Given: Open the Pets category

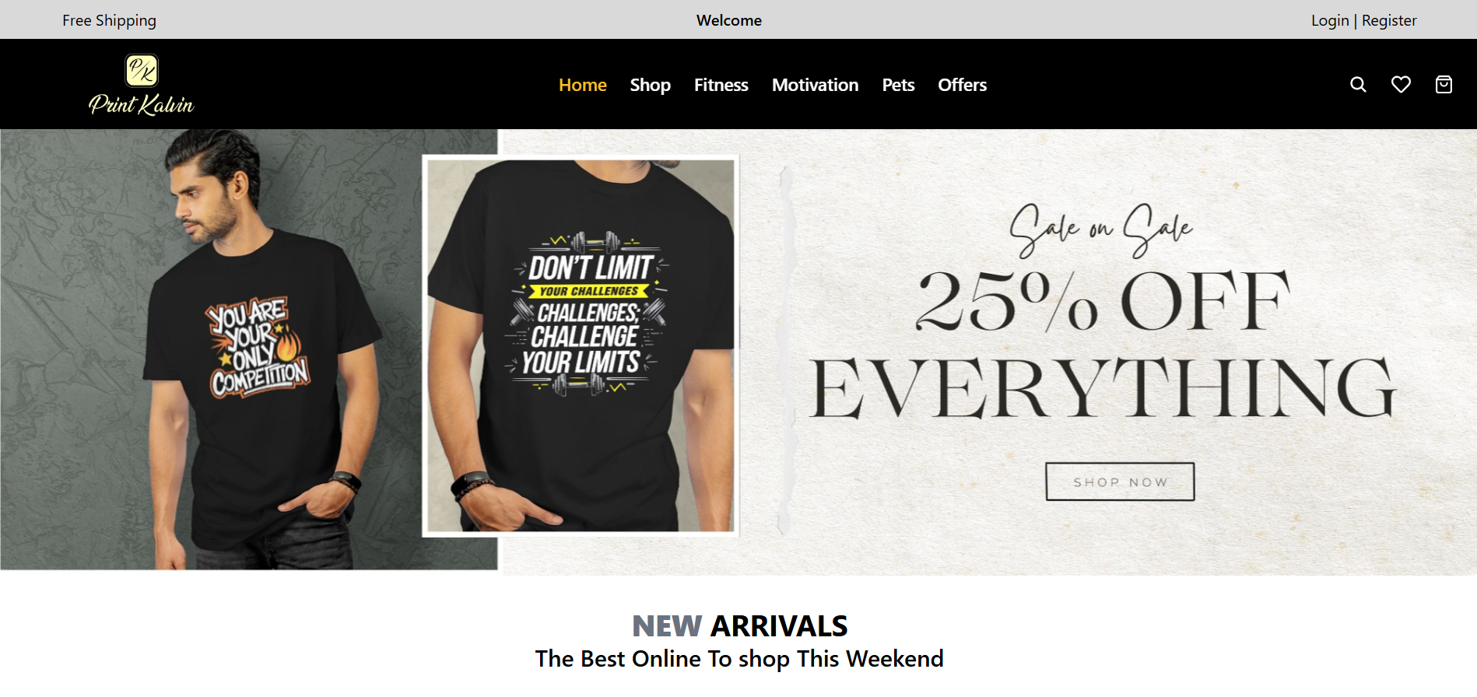Looking at the screenshot, I should [898, 85].
